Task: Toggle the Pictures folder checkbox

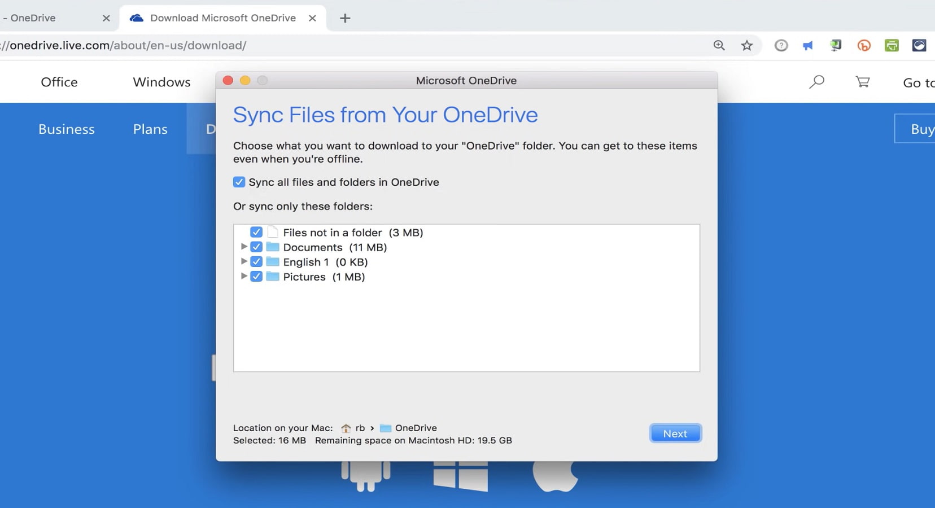Action: 256,276
